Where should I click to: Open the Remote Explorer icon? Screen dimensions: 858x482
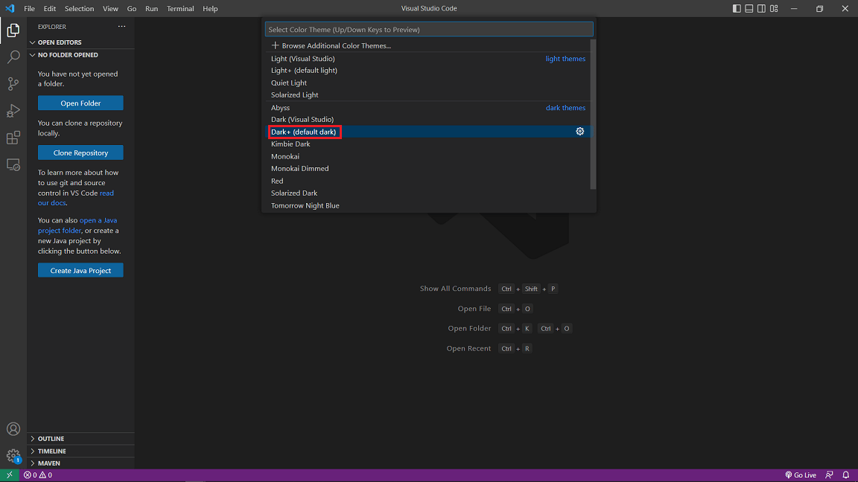(13, 164)
